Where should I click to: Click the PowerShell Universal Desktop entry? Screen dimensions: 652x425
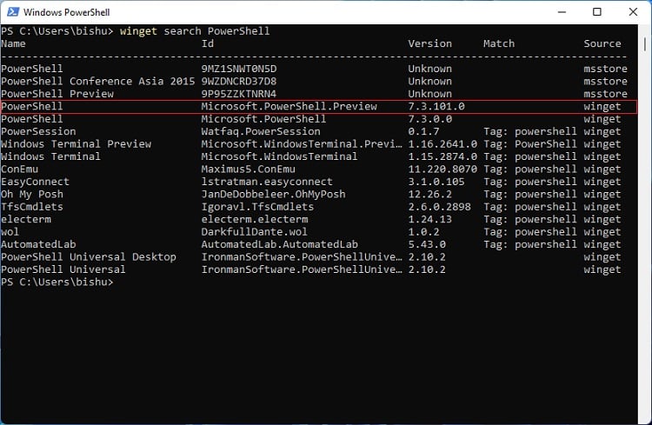tap(89, 257)
